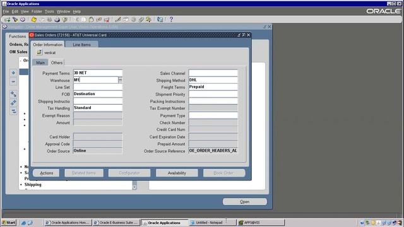Screen dimensions: 404x227
Task: Open the Folder menu
Action: pos(37,11)
